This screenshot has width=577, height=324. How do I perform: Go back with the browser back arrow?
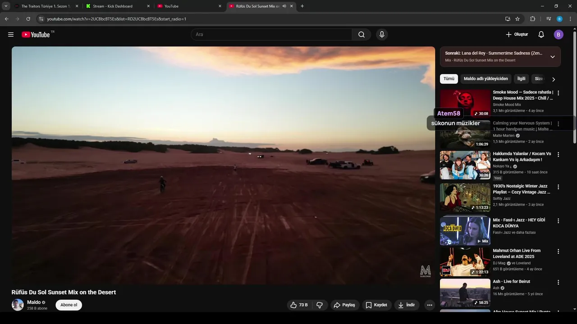click(6, 19)
